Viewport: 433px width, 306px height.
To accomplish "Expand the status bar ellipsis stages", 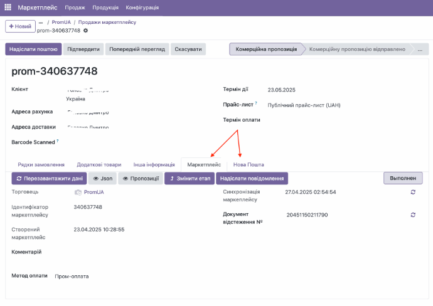I will [420, 50].
